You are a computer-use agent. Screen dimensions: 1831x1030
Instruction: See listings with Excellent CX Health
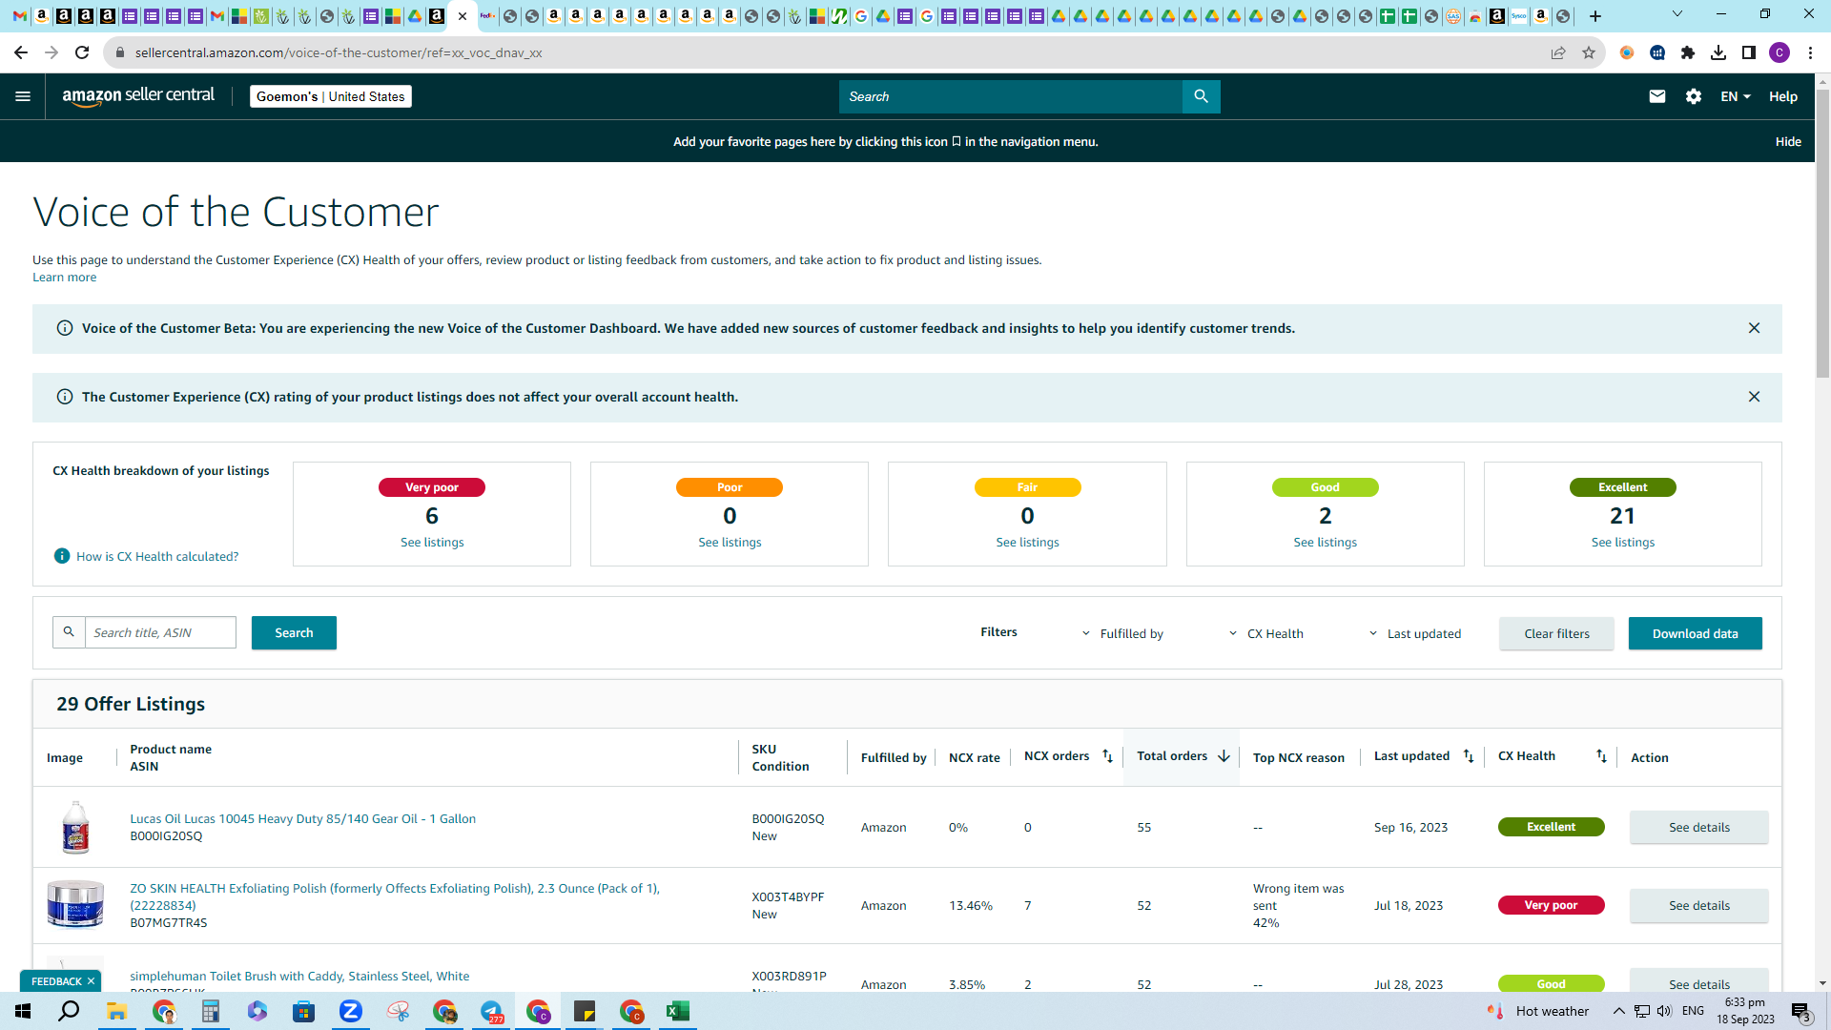tap(1623, 543)
